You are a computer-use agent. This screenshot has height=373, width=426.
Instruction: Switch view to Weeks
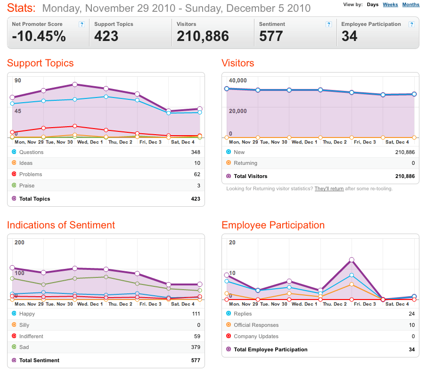[x=390, y=5]
